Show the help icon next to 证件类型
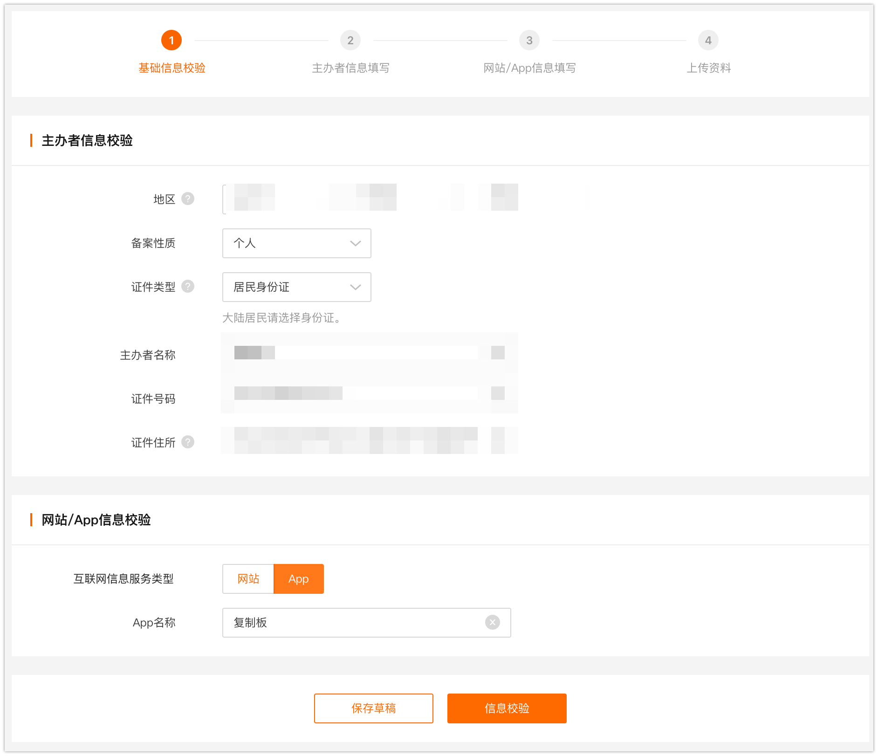Image resolution: width=878 pixels, height=756 pixels. click(x=188, y=287)
